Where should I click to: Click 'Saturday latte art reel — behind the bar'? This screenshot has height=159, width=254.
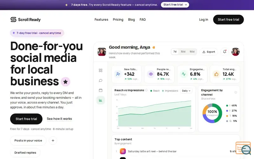point(152,151)
